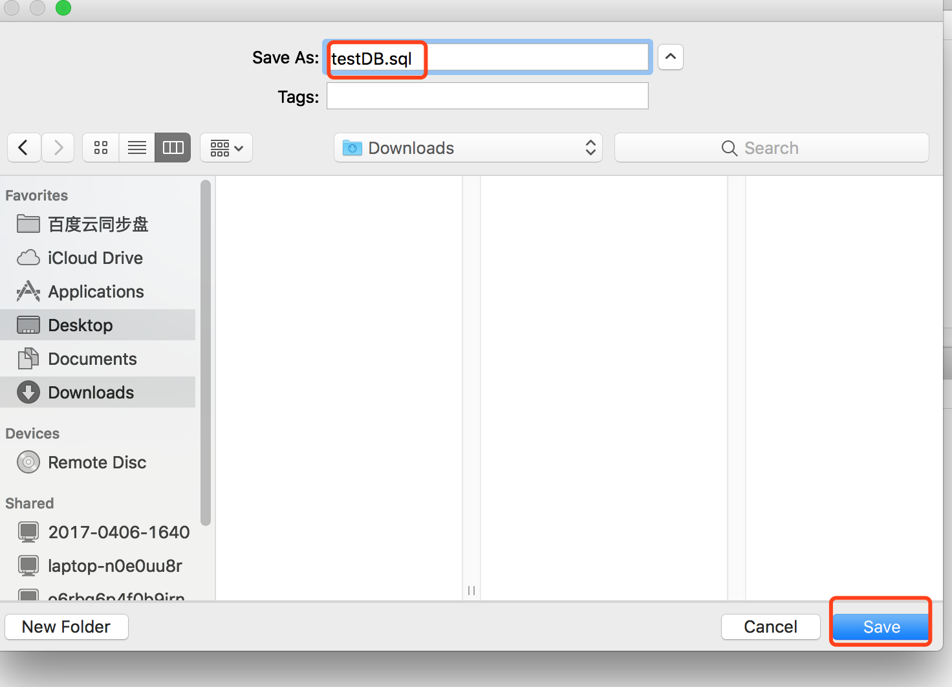Click the Tags input field
The height and width of the screenshot is (687, 952).
487,96
